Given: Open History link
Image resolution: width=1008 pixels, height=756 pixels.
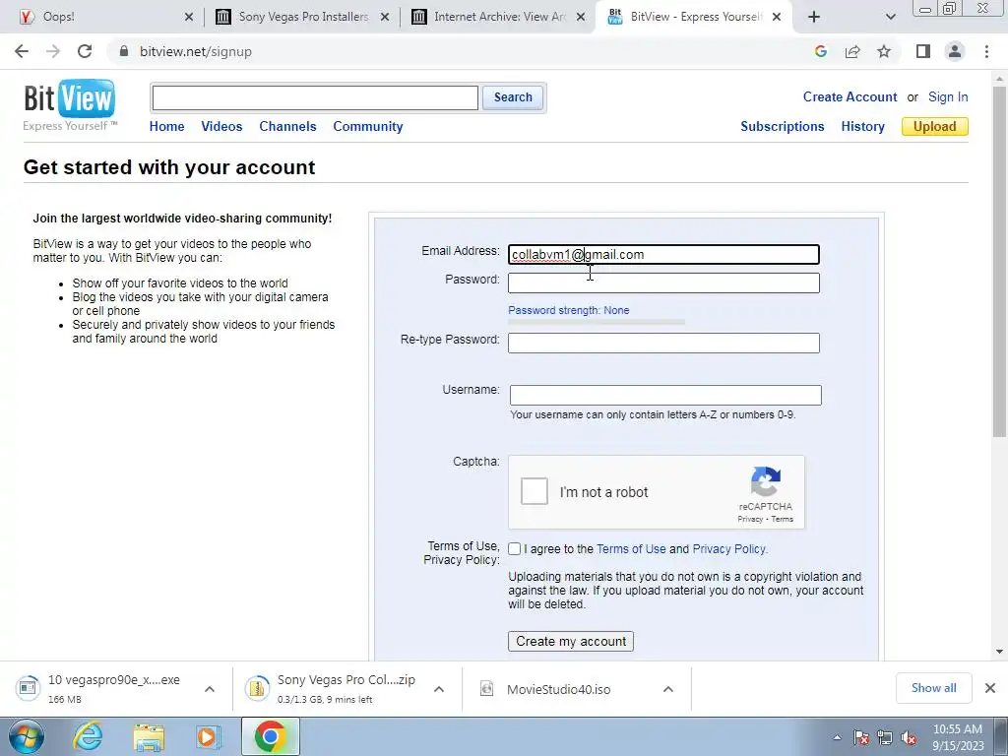Looking at the screenshot, I should click(862, 127).
